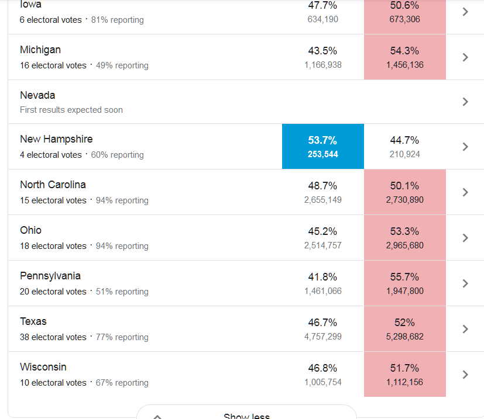Select the Texas state row label
484x419 pixels.
point(33,321)
